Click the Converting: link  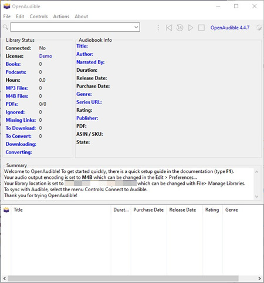19,152
